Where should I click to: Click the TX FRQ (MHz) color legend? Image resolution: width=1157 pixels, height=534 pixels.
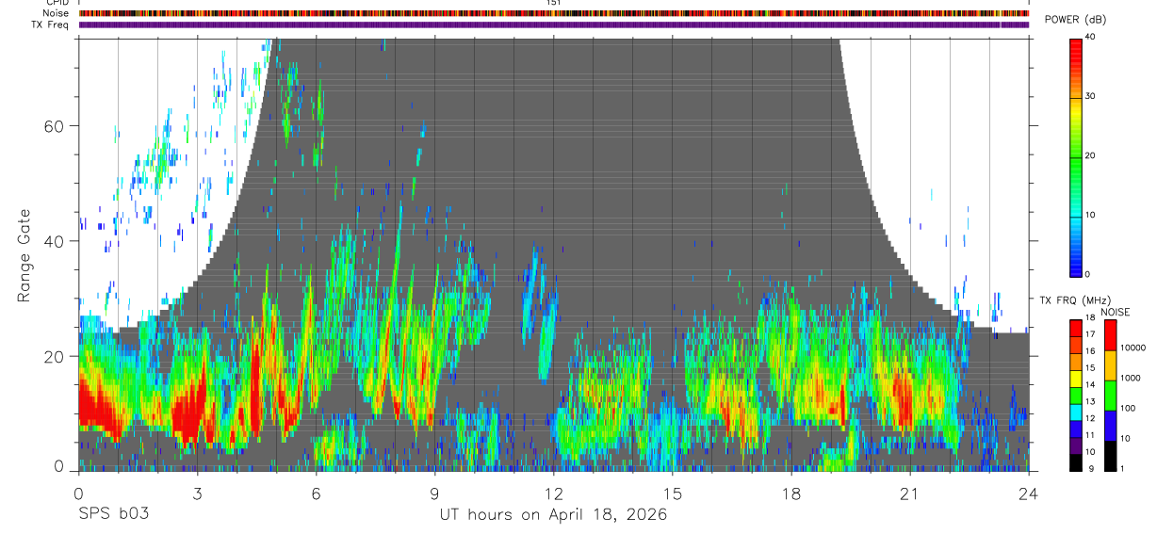coord(1076,396)
